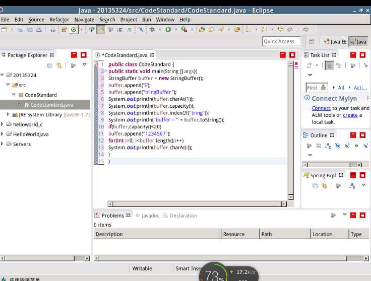Screen dimensions: 371x281
Task: Click the Open Task folder icon
Action: pos(211,30)
